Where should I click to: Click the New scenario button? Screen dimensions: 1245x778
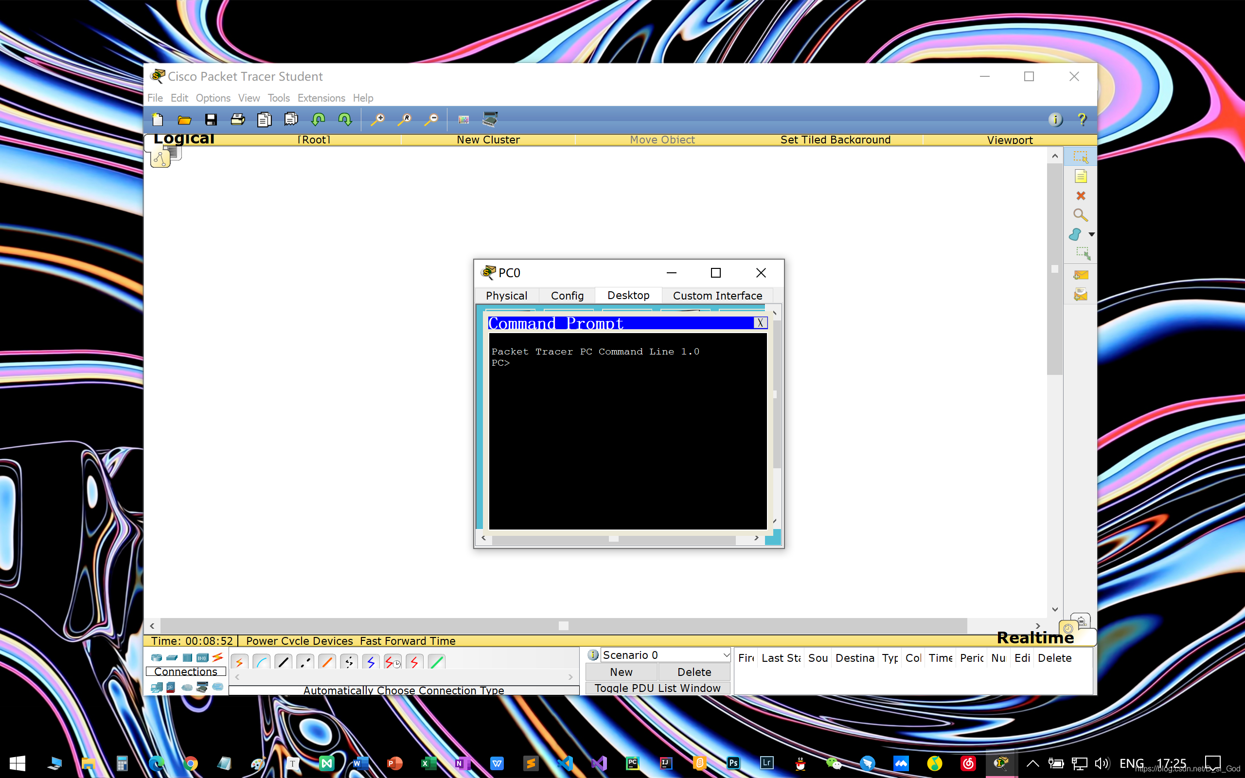(621, 672)
